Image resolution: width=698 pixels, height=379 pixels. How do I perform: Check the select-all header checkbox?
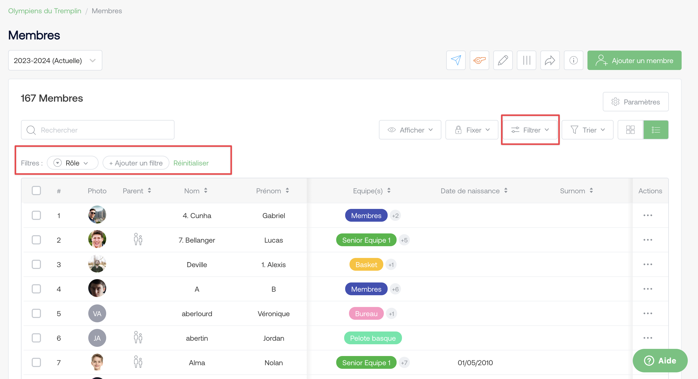(36, 191)
